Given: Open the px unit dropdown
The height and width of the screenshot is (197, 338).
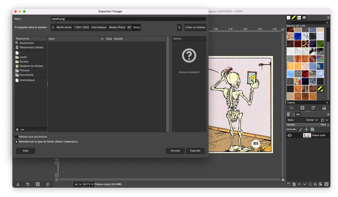Looking at the screenshot, I should (78, 184).
